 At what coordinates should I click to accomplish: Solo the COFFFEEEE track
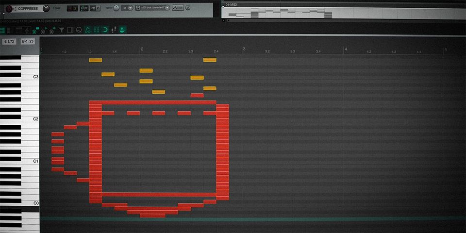pyautogui.click(x=75, y=8)
